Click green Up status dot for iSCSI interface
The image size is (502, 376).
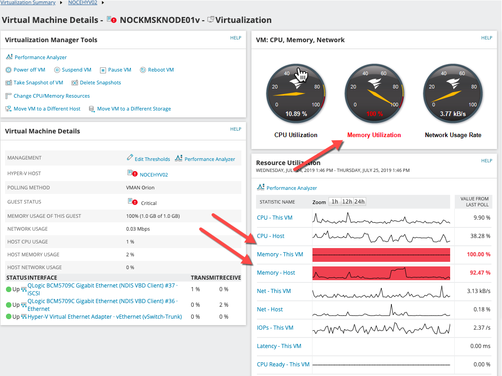tap(9, 289)
